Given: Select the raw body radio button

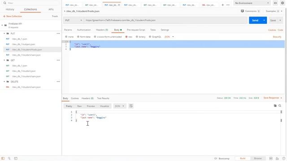Looking at the screenshot, I should (x=126, y=37).
